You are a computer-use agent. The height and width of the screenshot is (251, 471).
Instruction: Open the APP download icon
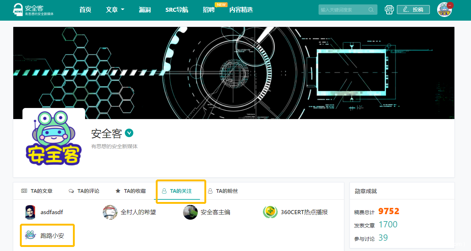tap(389, 10)
